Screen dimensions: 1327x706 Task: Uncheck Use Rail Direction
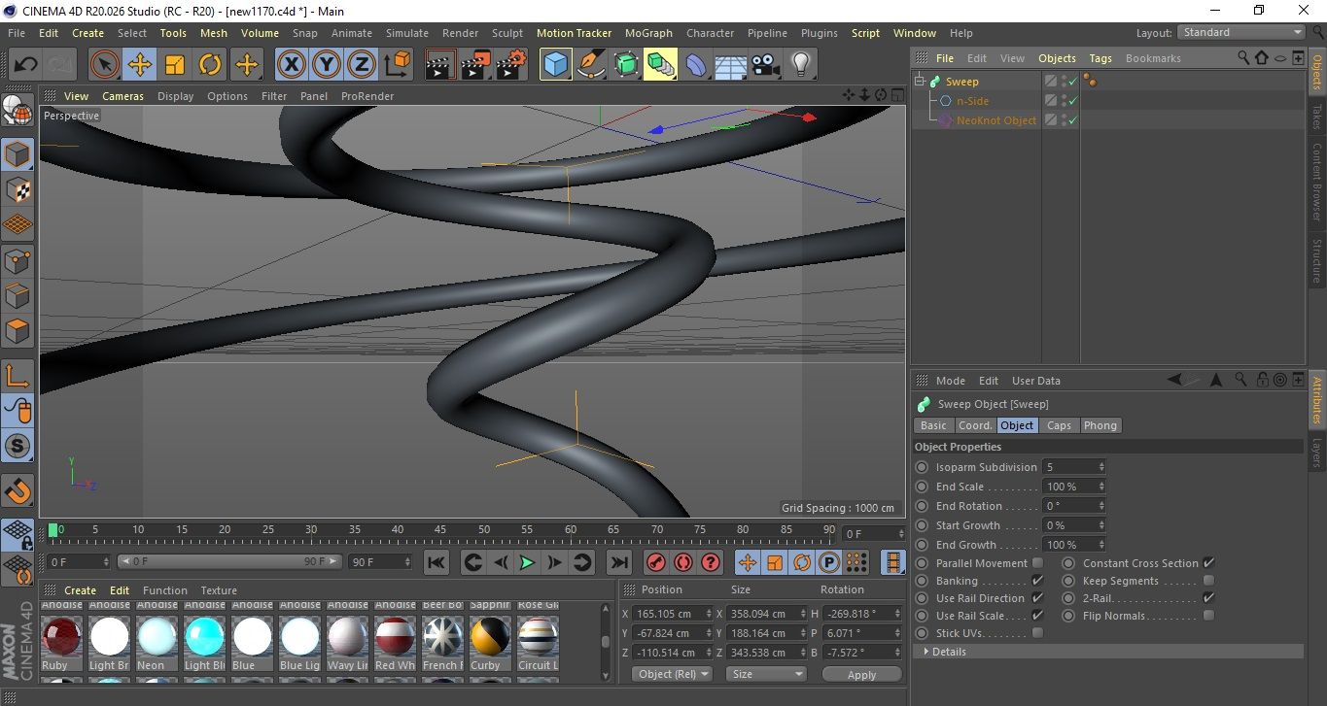[x=1037, y=598]
